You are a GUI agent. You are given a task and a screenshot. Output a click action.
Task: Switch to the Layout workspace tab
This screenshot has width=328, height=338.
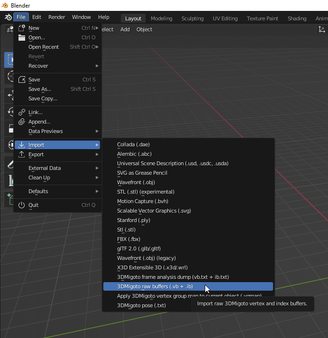(133, 18)
